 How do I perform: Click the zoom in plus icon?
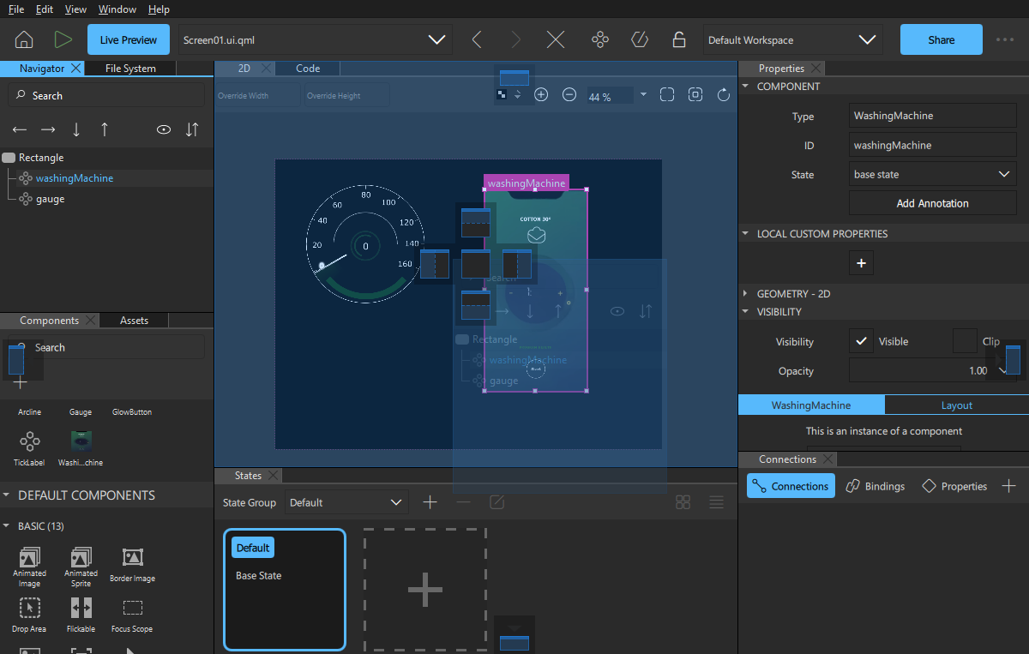click(541, 95)
